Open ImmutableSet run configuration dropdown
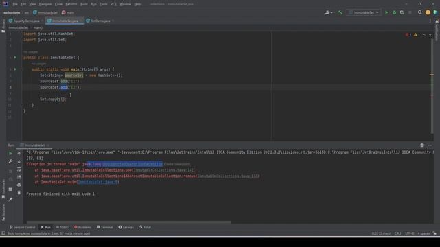Image resolution: width=440 pixels, height=247 pixels. pos(364,12)
